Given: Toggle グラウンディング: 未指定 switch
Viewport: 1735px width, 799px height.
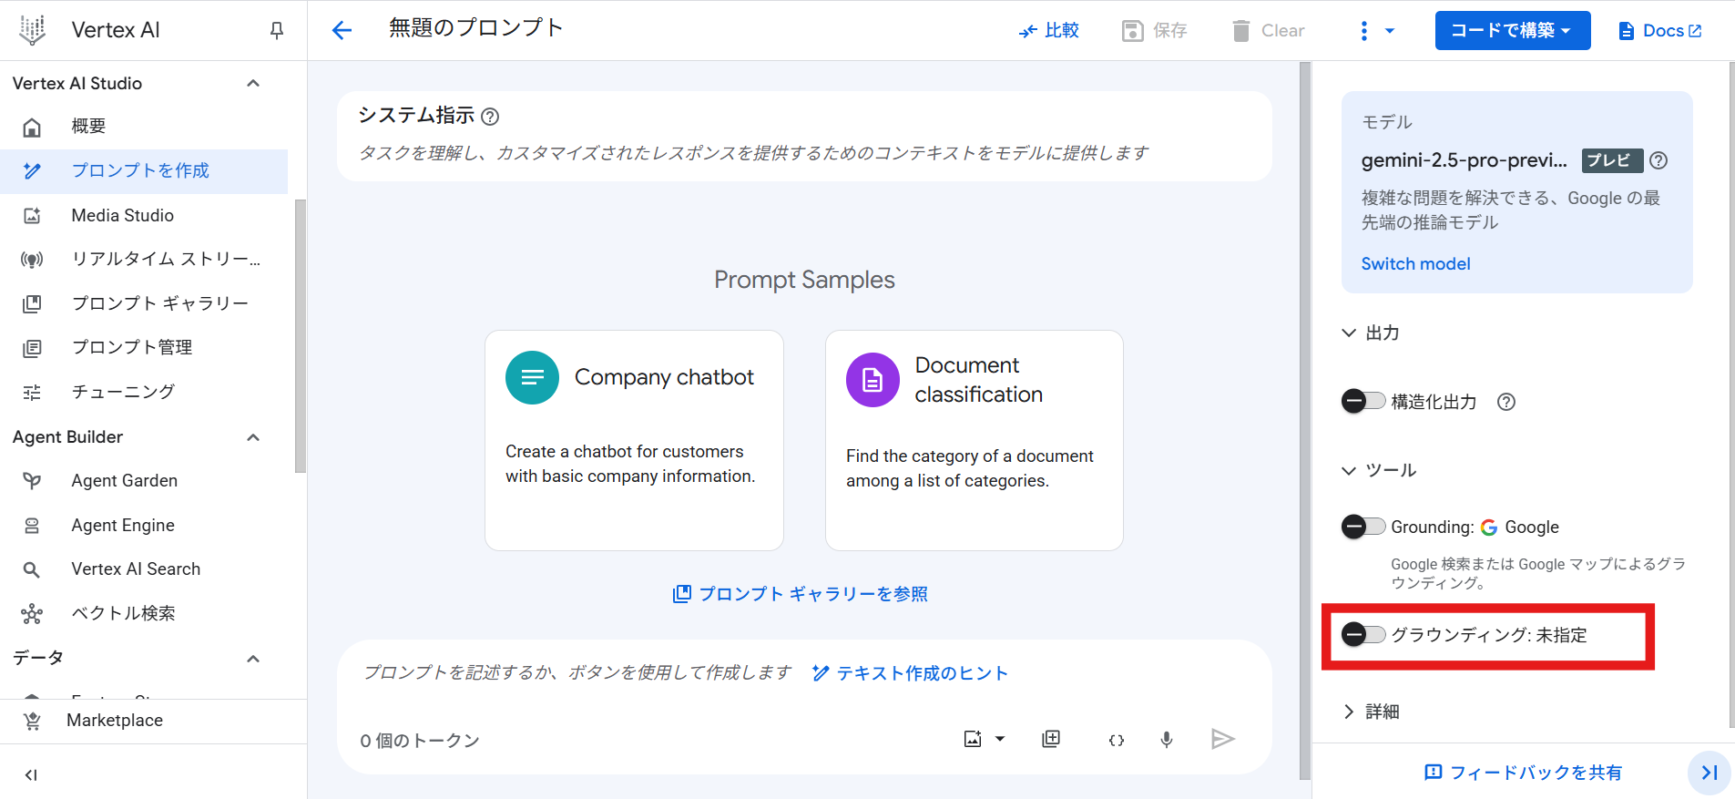Looking at the screenshot, I should 1363,634.
